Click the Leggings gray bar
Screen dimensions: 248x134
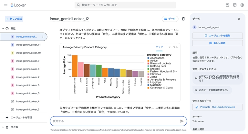[x=141, y=74]
